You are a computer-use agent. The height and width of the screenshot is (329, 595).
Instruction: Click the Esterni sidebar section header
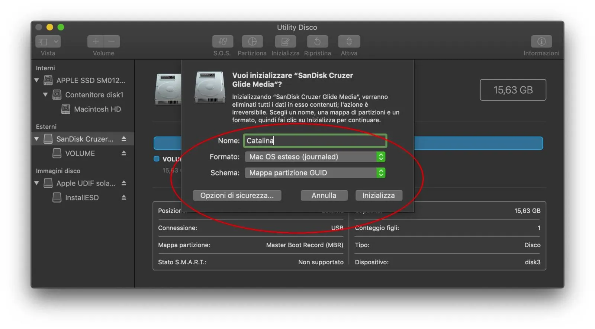coord(46,127)
